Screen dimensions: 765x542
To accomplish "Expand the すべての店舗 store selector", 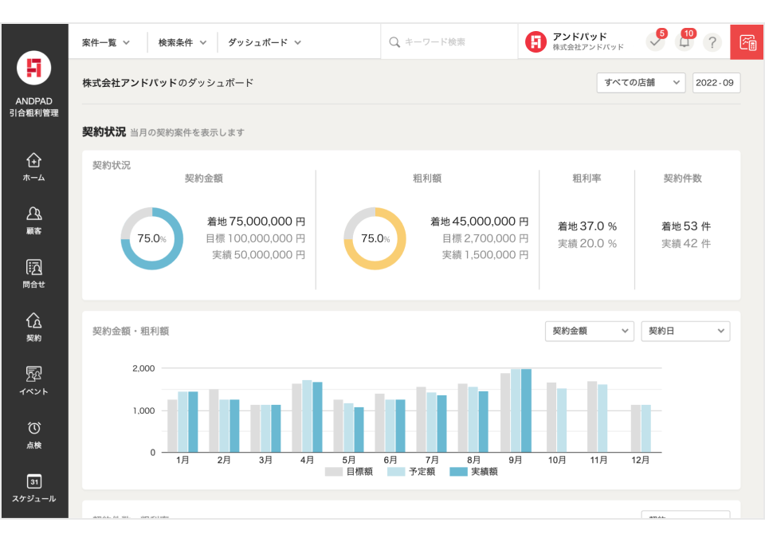I will [641, 82].
